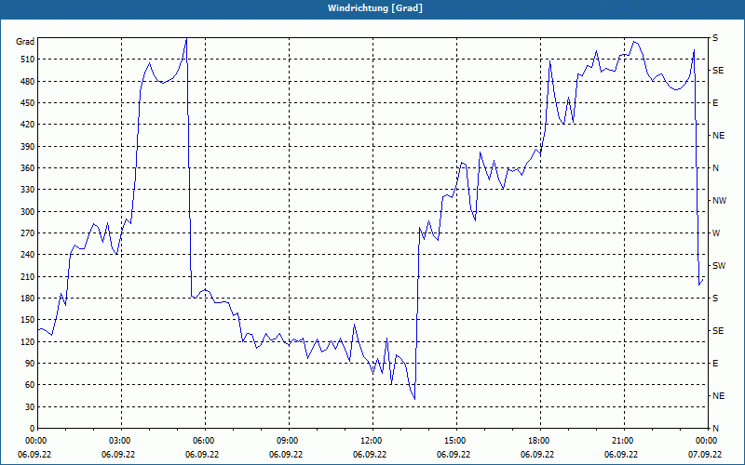Select the 270 y-axis value
745x465 pixels.
coord(28,233)
